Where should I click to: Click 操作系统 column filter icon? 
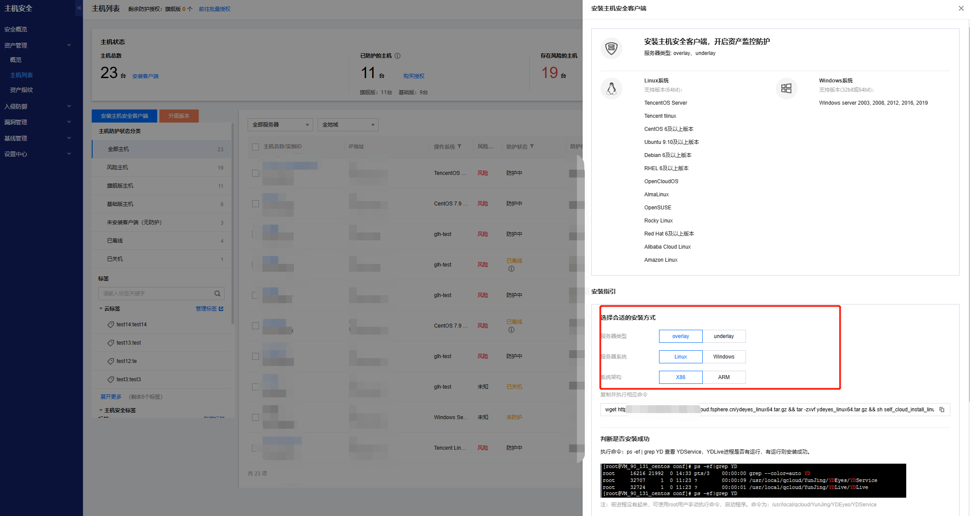[459, 147]
